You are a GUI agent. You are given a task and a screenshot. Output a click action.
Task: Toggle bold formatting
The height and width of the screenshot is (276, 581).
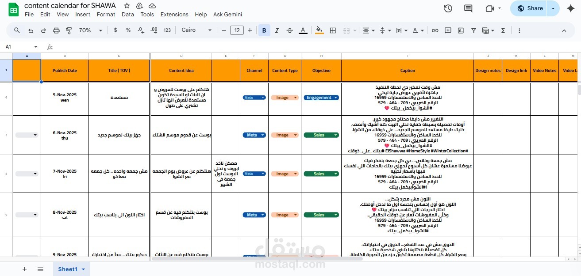click(264, 30)
